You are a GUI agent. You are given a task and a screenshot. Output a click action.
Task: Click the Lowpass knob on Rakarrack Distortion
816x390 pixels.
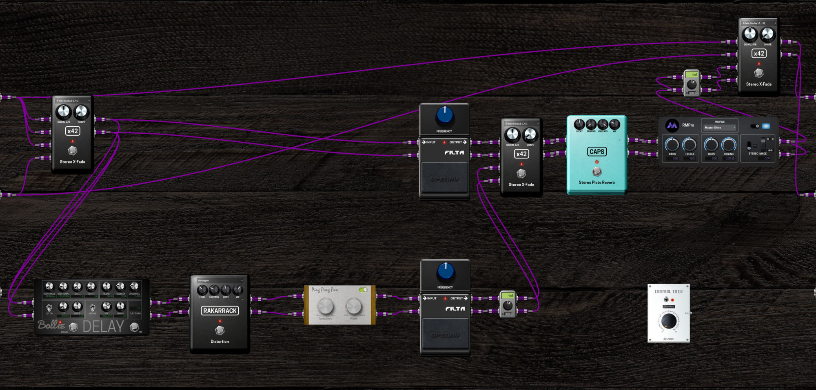(214, 290)
